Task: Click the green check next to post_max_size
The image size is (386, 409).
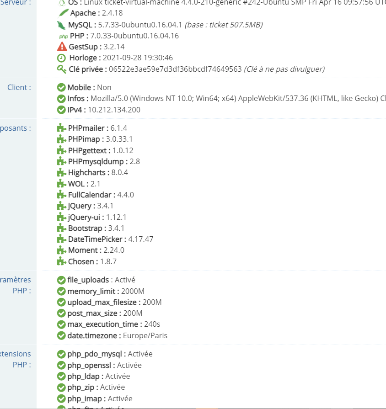Action: (61, 313)
